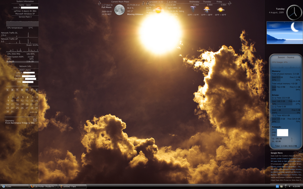Viewport: 303px width, 189px height.
Task: Click the refresh arrows at the forecast's right end
Action: point(230,3)
